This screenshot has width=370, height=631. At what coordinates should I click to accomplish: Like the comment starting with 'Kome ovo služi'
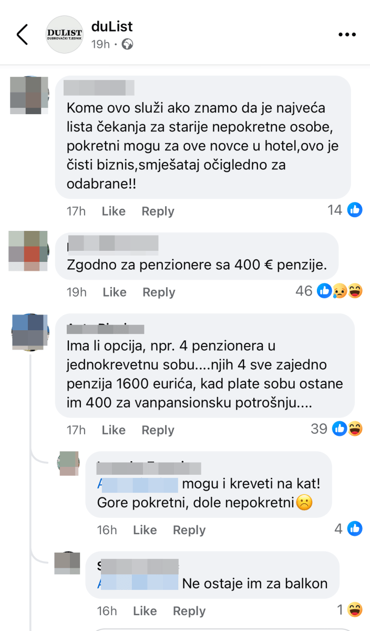point(114,211)
